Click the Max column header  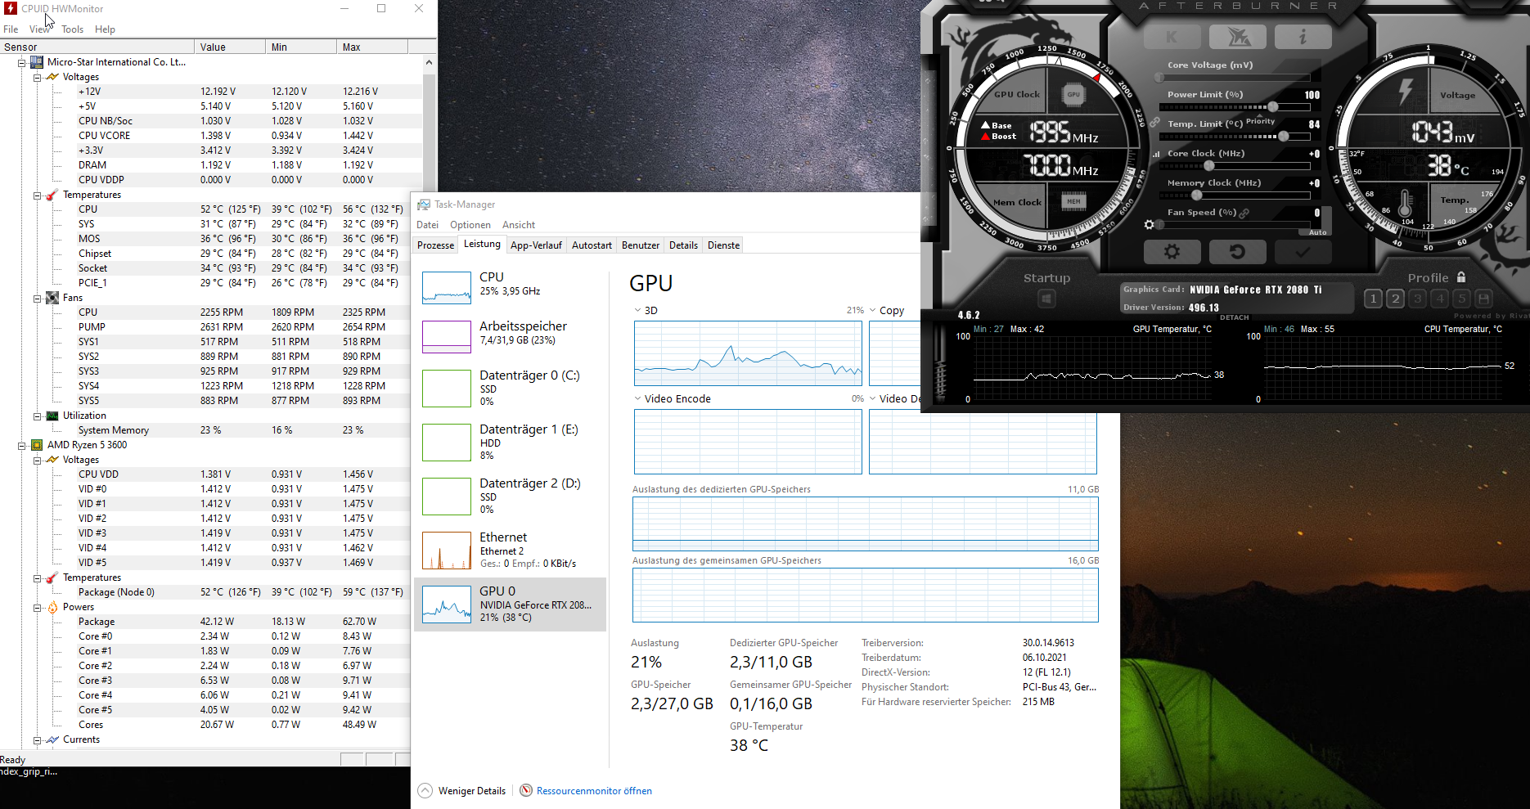pyautogui.click(x=371, y=47)
